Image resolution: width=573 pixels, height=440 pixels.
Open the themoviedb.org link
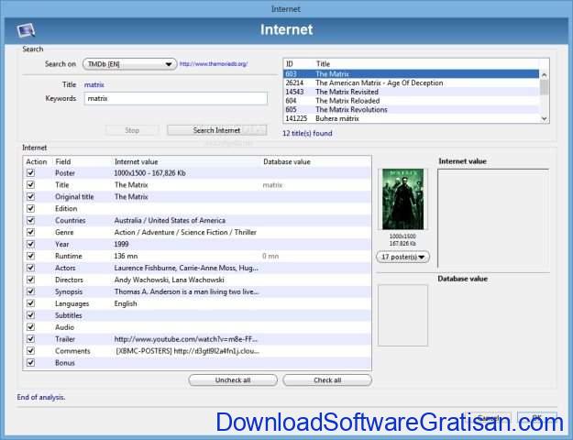(x=215, y=64)
